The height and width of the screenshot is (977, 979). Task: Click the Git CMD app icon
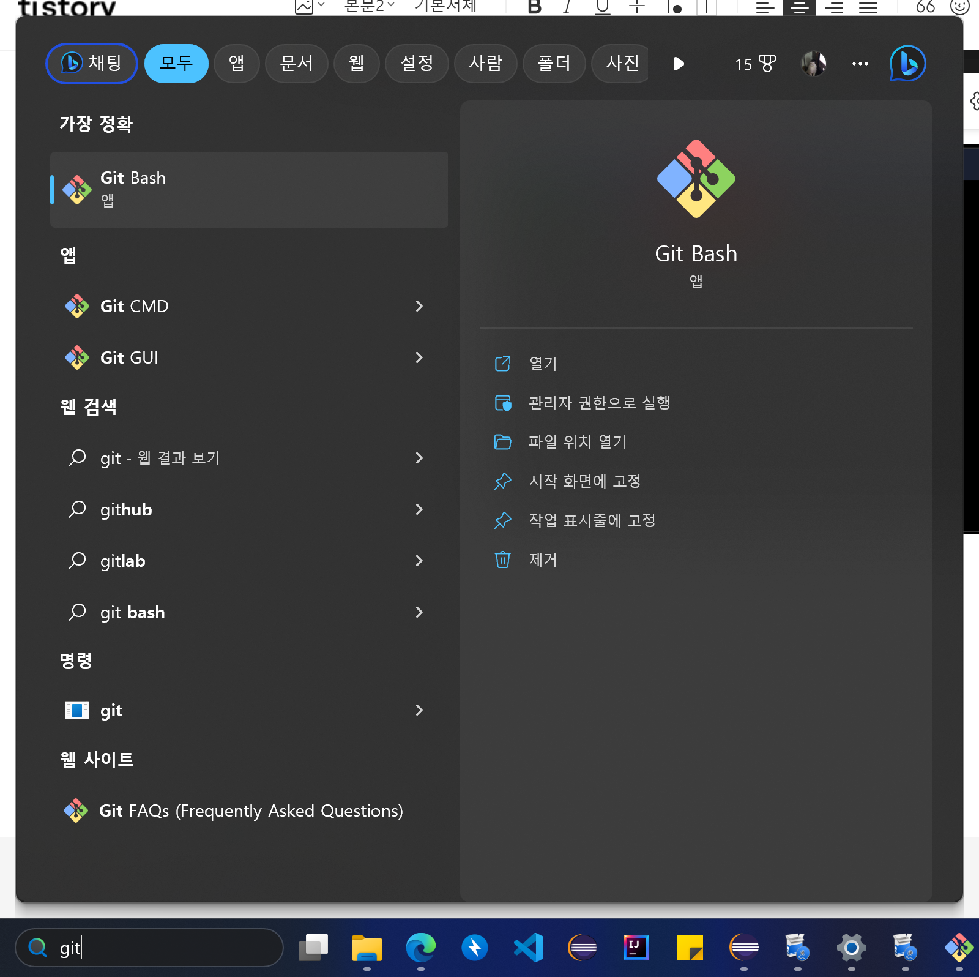77,306
